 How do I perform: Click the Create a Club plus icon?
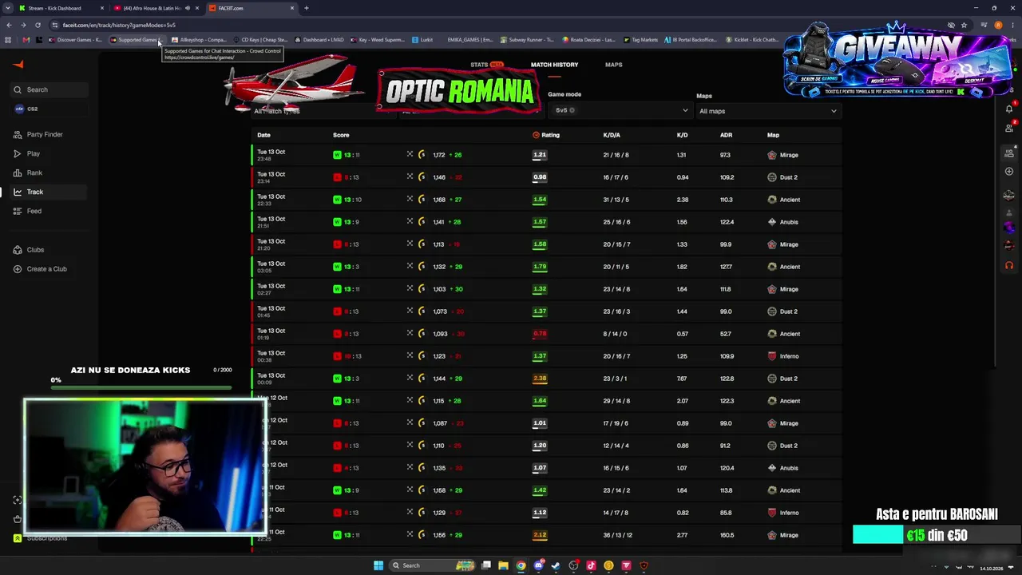pos(18,269)
